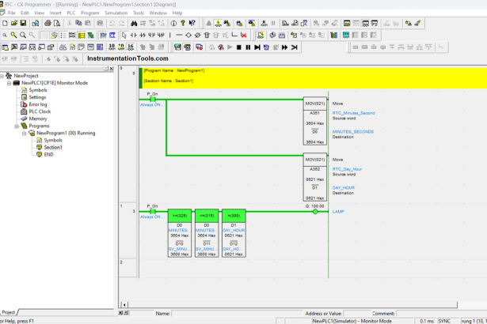Click the Pause simulation icon
487x324 pixels.
tap(248, 47)
